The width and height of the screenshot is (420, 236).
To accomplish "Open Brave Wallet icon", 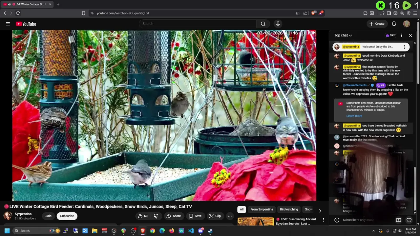I will [x=395, y=13].
